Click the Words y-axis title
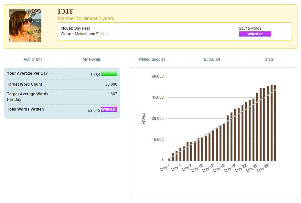The width and height of the screenshot is (301, 203). tap(144, 118)
